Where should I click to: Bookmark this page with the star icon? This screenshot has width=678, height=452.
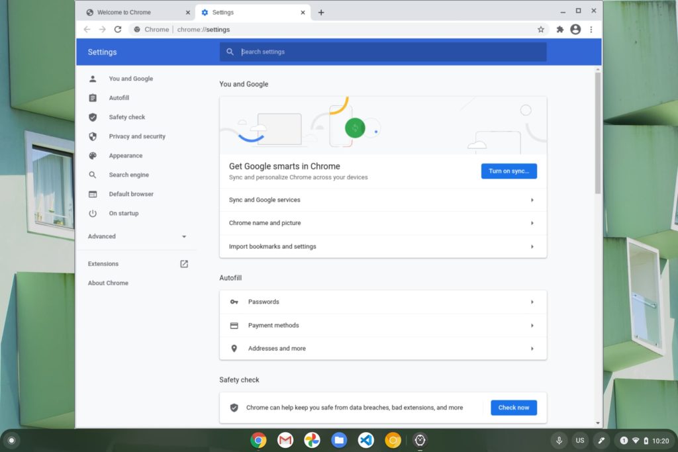pyautogui.click(x=540, y=29)
